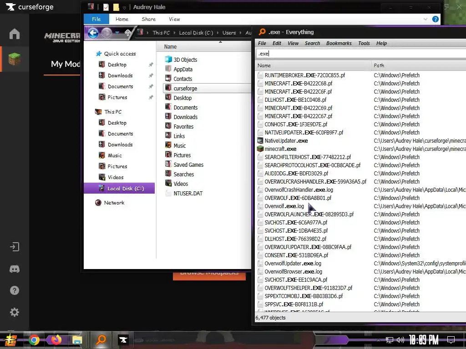
Task: Expand the Explorer ribbon chevron
Action: (x=425, y=19)
